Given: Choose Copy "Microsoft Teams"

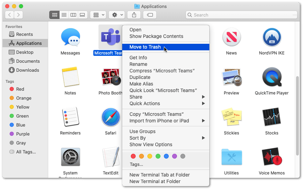Looking at the screenshot, I should coord(166,114).
